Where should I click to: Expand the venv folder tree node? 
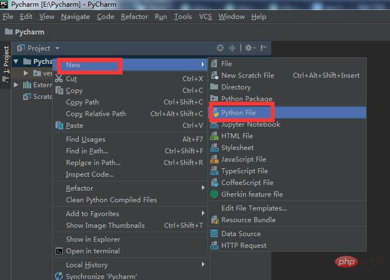coord(26,73)
